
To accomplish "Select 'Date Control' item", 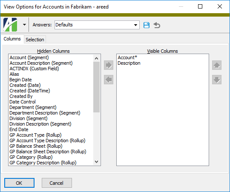I will (23, 102).
